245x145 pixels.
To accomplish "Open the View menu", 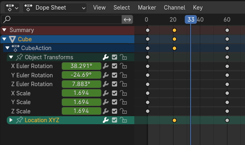I will [100, 8].
